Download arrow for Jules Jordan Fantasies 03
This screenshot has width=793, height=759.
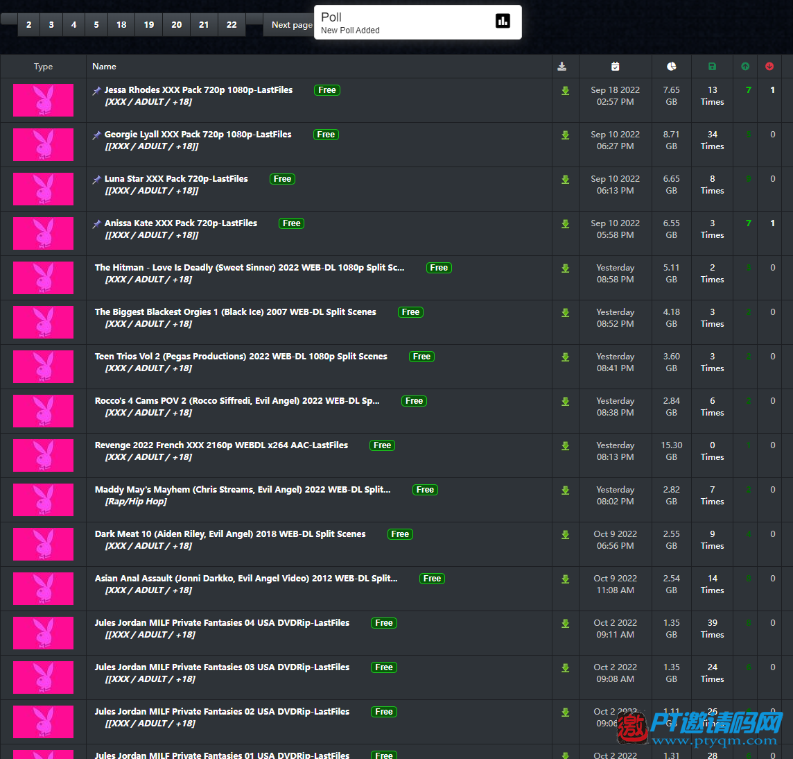pyautogui.click(x=566, y=668)
